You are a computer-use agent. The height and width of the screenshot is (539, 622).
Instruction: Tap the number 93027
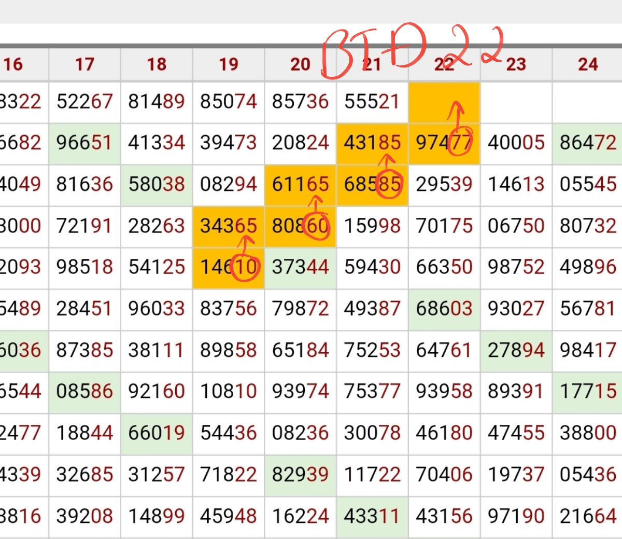click(516, 309)
